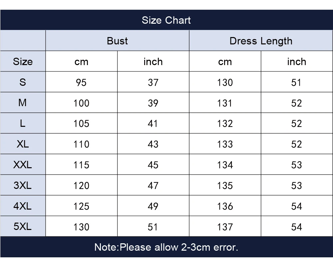
Task: Click the note about 2-3cm error
Action: click(166, 247)
